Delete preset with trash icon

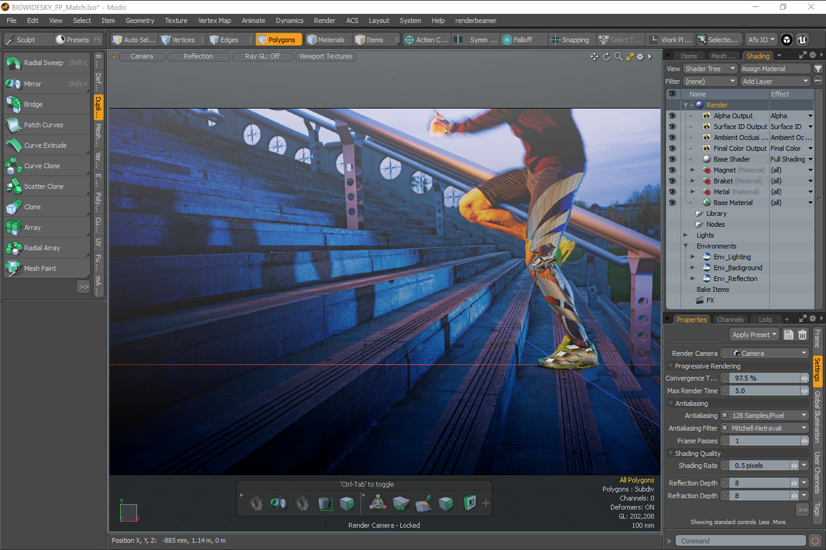802,335
